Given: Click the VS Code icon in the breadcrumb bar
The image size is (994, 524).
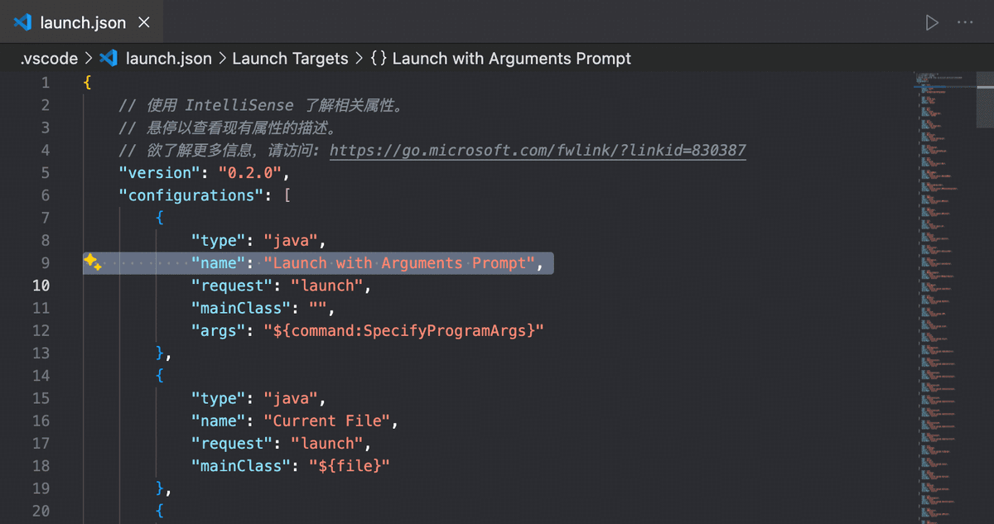Looking at the screenshot, I should tap(109, 58).
